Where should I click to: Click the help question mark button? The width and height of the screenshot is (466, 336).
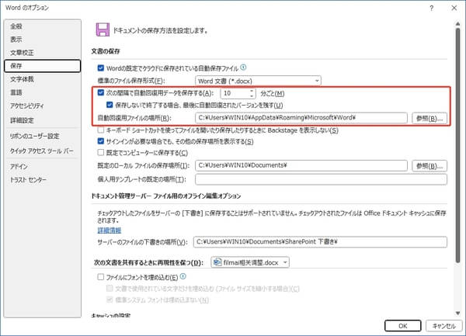click(x=432, y=8)
